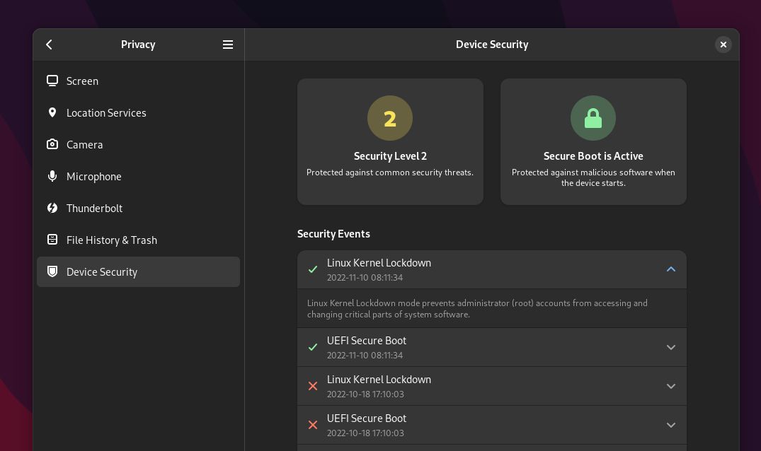Click the Device Security shield icon

(52, 271)
